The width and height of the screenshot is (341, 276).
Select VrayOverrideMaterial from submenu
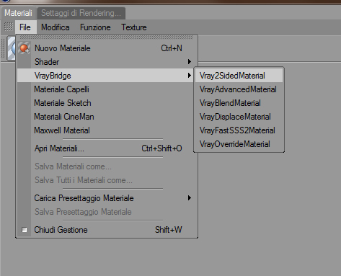point(239,144)
